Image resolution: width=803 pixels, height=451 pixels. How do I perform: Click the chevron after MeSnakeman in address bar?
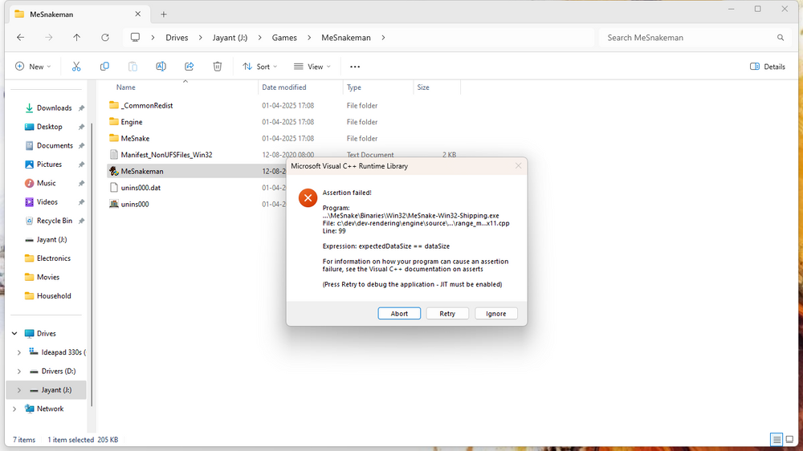(x=383, y=38)
